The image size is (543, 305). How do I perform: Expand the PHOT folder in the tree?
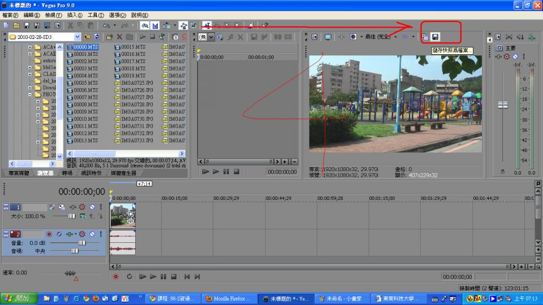pyautogui.click(x=31, y=94)
